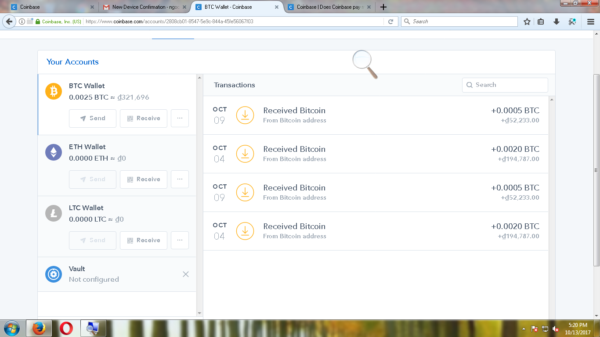The width and height of the screenshot is (600, 337).
Task: Open the Downloads arrow in the toolbar
Action: coord(556,22)
